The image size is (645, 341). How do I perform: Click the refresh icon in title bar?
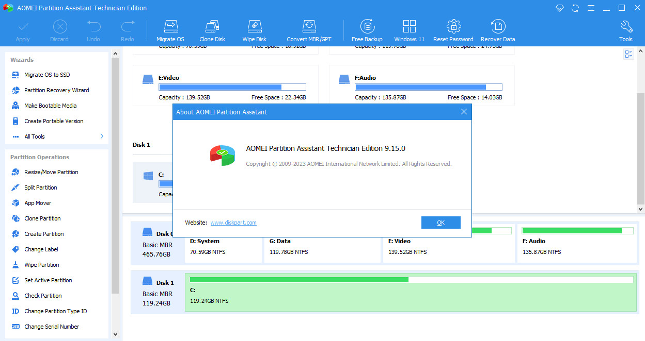[x=575, y=8]
